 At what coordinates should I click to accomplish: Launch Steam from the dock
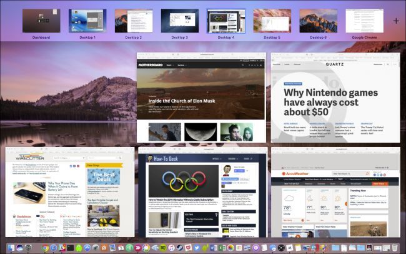point(180,248)
